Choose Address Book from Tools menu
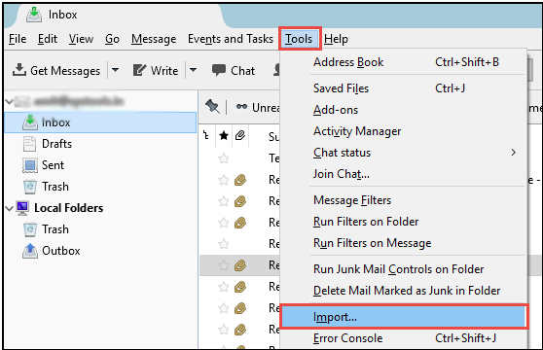Viewport: 543px width, 350px height. point(404,62)
